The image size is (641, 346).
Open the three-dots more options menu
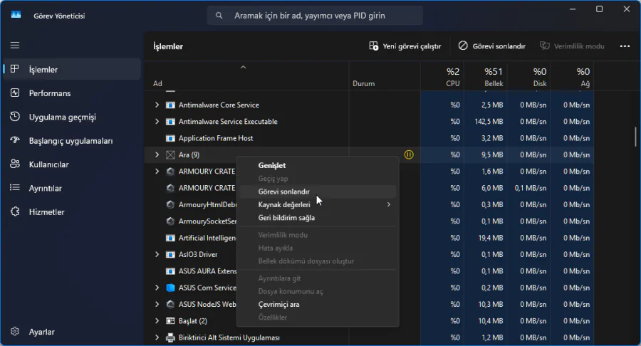pyautogui.click(x=625, y=46)
